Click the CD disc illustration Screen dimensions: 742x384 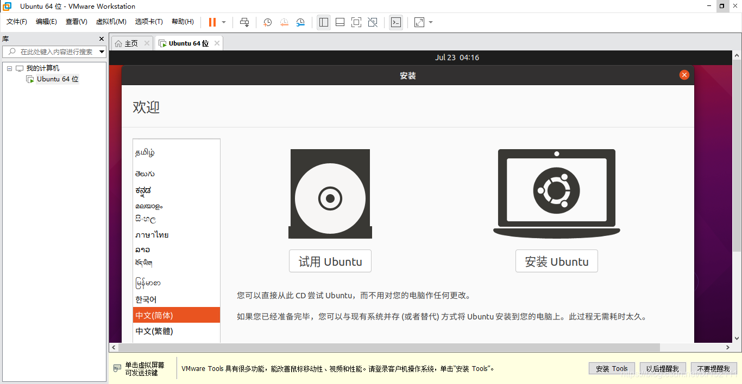tap(330, 194)
